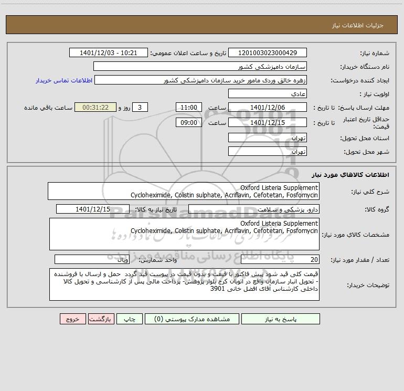Click delivery city field 'تهران'

(x=268, y=152)
